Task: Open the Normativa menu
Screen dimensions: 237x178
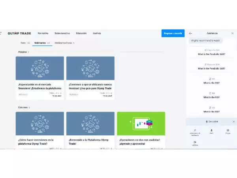Action: (x=43, y=33)
